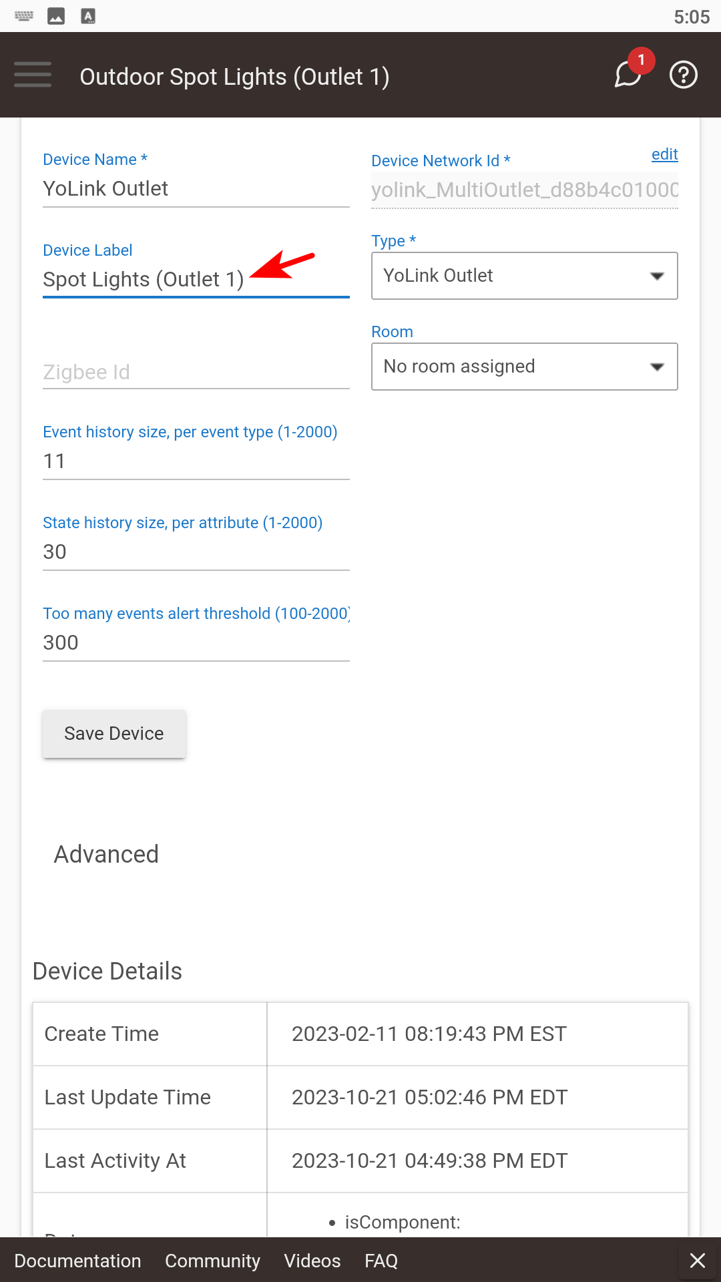Click the page title Outdoor Spot Lights
721x1282 pixels.
(x=234, y=77)
